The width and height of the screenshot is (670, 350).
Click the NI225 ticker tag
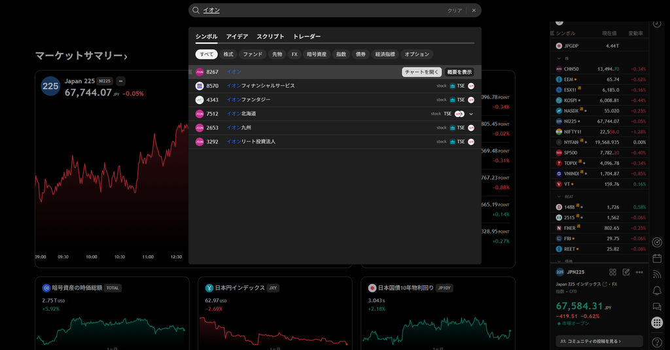click(105, 80)
